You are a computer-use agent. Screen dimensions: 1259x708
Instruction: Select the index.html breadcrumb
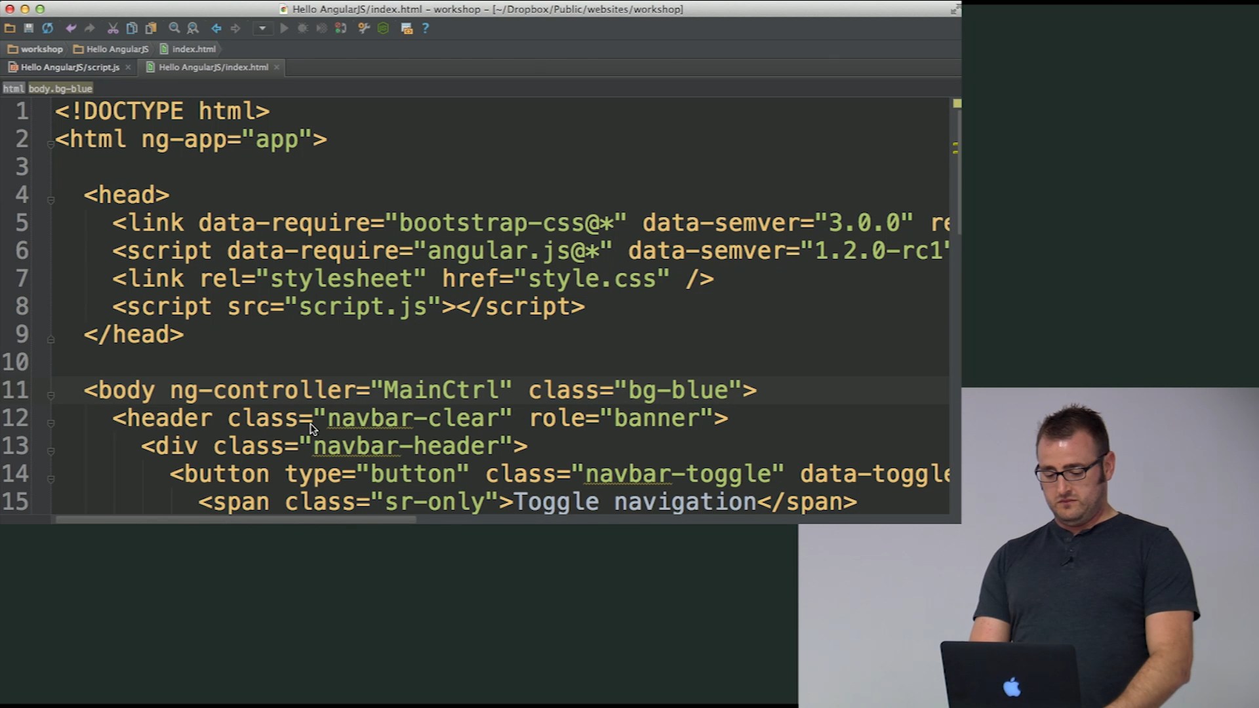pos(188,49)
